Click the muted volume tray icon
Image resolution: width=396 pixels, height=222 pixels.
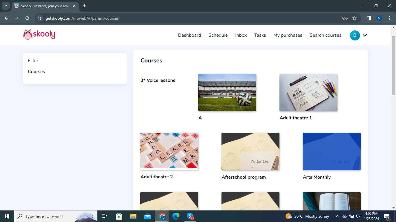click(x=358, y=216)
